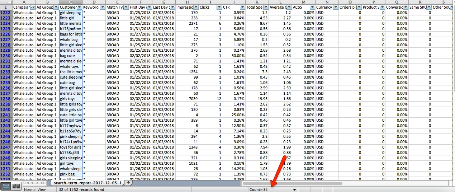
Task: Click CTR value 50.00%
Action: coord(234,56)
